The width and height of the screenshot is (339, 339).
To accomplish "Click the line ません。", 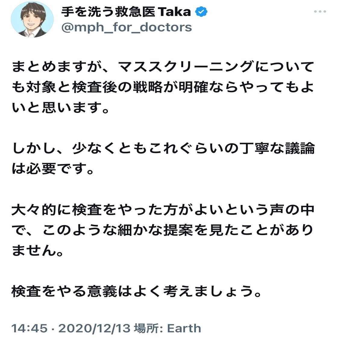I will tap(37, 251).
